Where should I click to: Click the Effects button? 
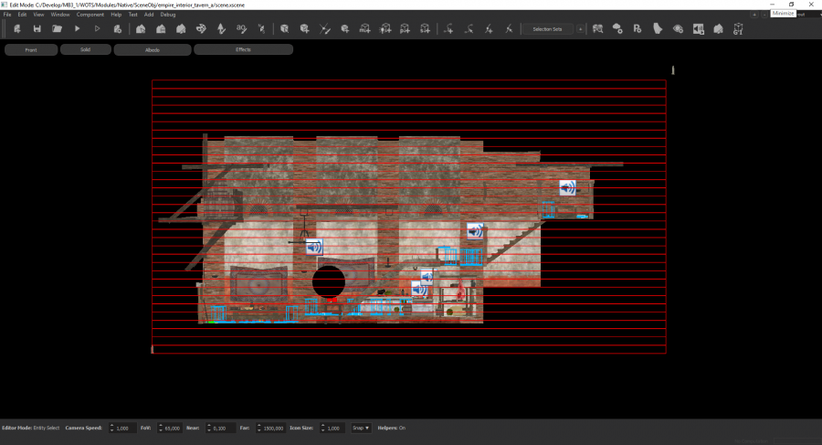(x=243, y=49)
